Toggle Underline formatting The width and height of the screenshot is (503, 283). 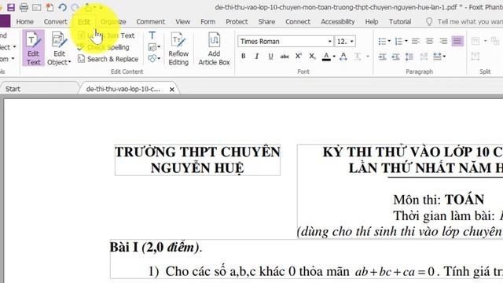pyautogui.click(x=270, y=56)
